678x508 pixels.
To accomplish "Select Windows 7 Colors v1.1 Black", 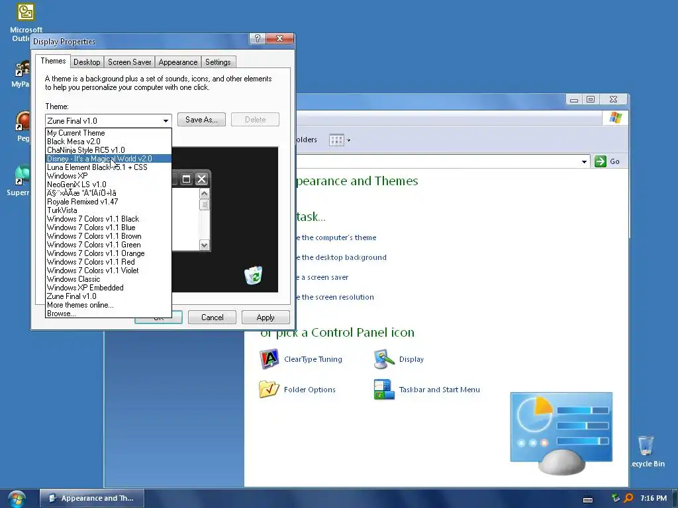I will pyautogui.click(x=109, y=219).
